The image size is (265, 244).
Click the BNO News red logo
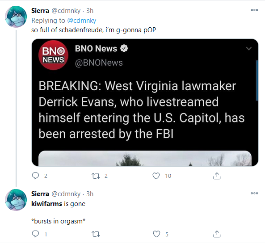(x=53, y=55)
